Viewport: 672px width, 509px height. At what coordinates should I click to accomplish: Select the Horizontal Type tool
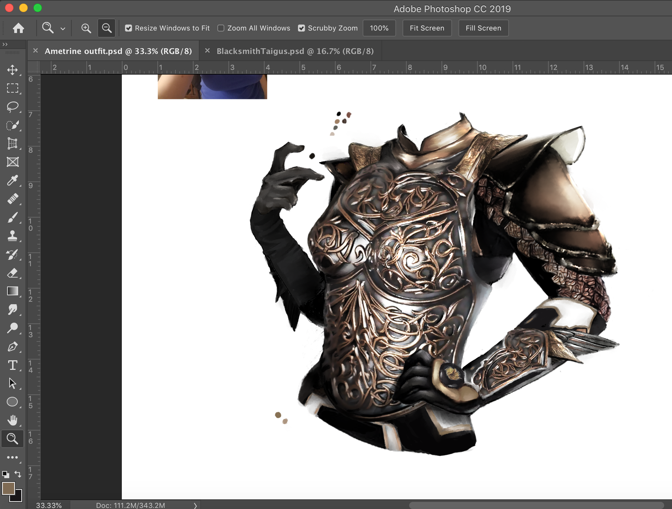point(13,365)
